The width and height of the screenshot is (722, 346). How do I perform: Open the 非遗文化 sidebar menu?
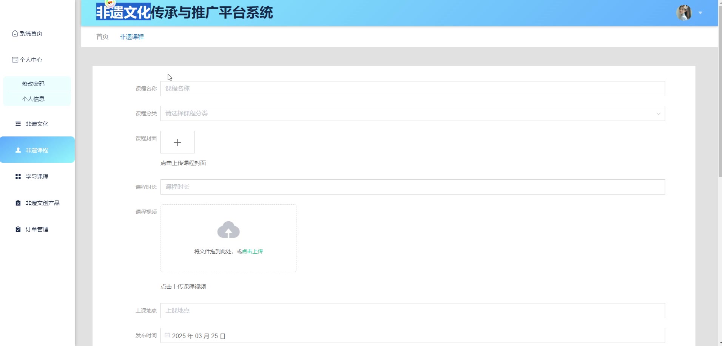37,124
